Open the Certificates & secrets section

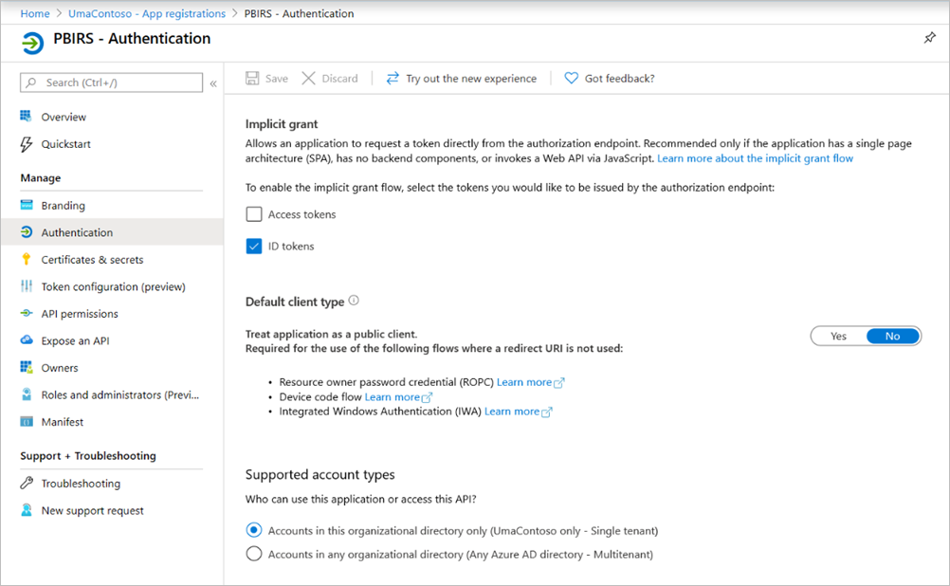tap(95, 259)
